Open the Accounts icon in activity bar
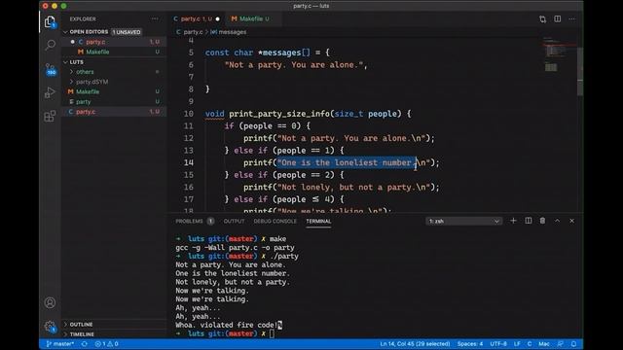The image size is (623, 350). point(50,302)
